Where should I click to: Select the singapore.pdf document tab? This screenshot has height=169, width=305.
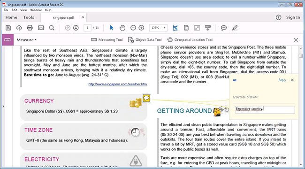63,17
